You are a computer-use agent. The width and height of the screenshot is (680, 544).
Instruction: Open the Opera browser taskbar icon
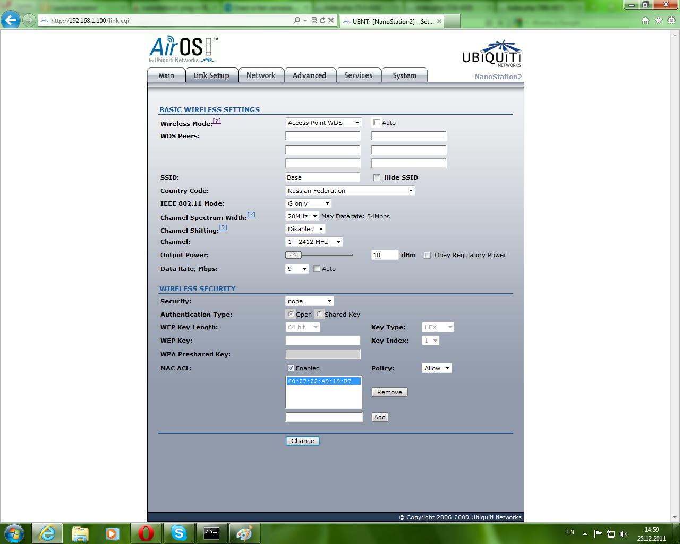[x=146, y=533]
